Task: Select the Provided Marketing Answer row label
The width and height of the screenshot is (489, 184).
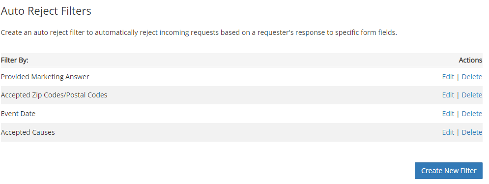Action: point(45,77)
